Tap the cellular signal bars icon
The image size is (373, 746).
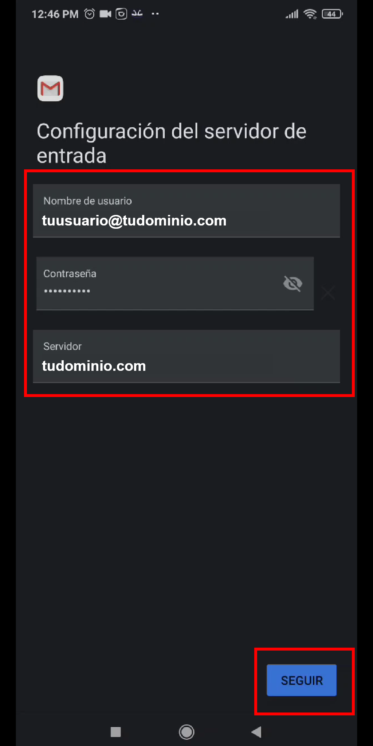point(292,14)
